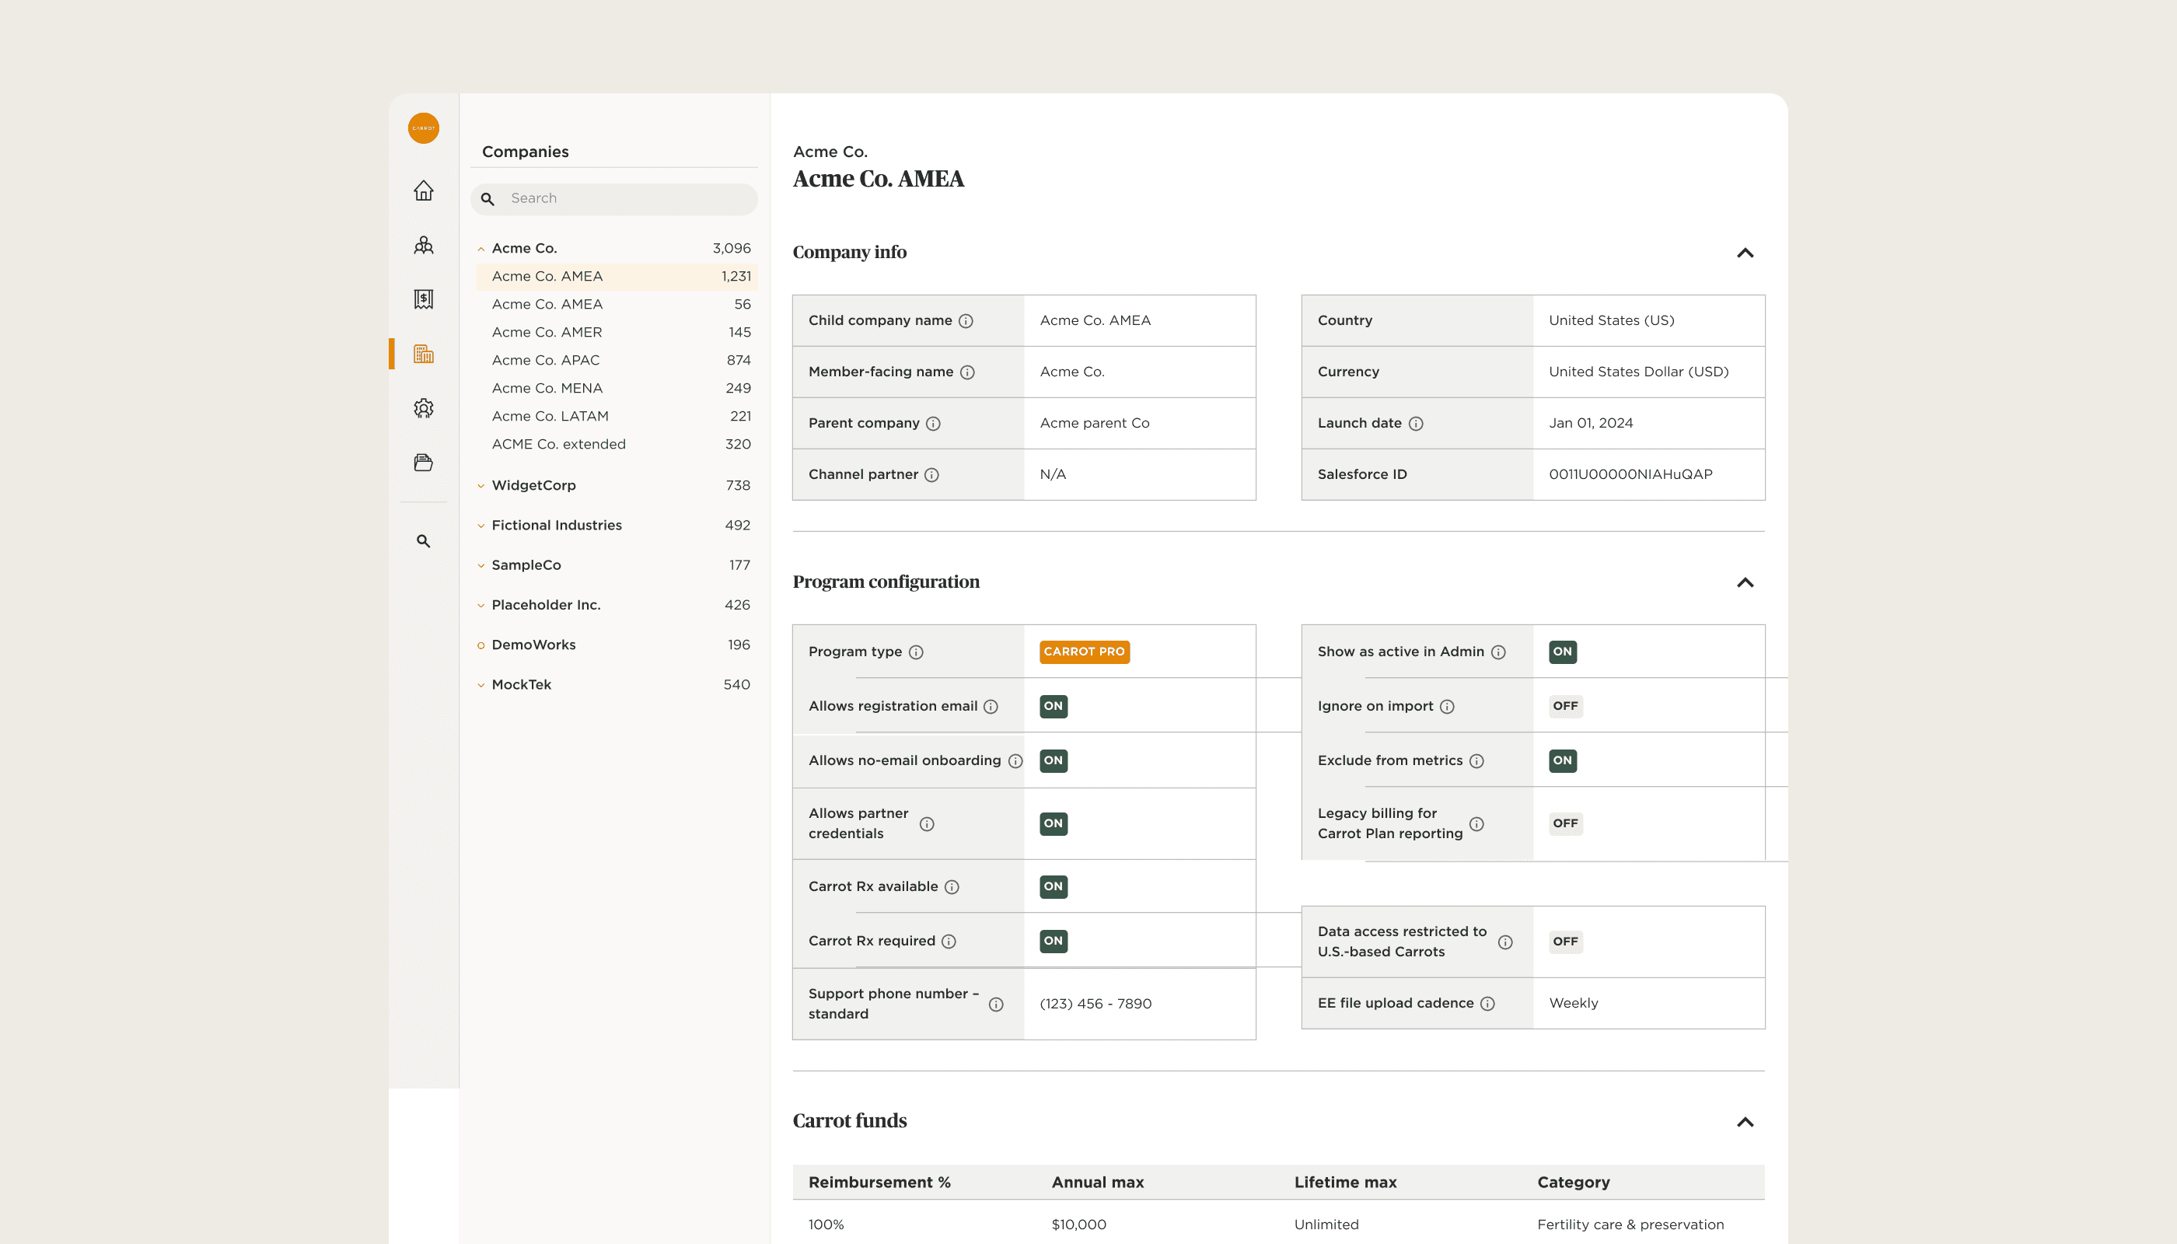Click the orange Carrot logo
The height and width of the screenshot is (1244, 2177).
coord(423,128)
